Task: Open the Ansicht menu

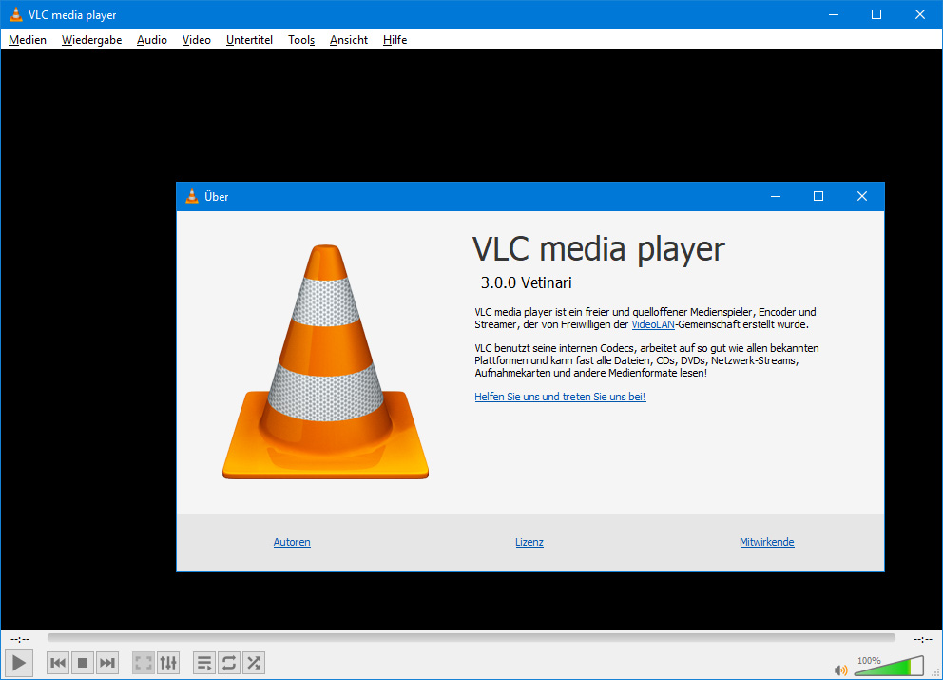Action: tap(349, 40)
